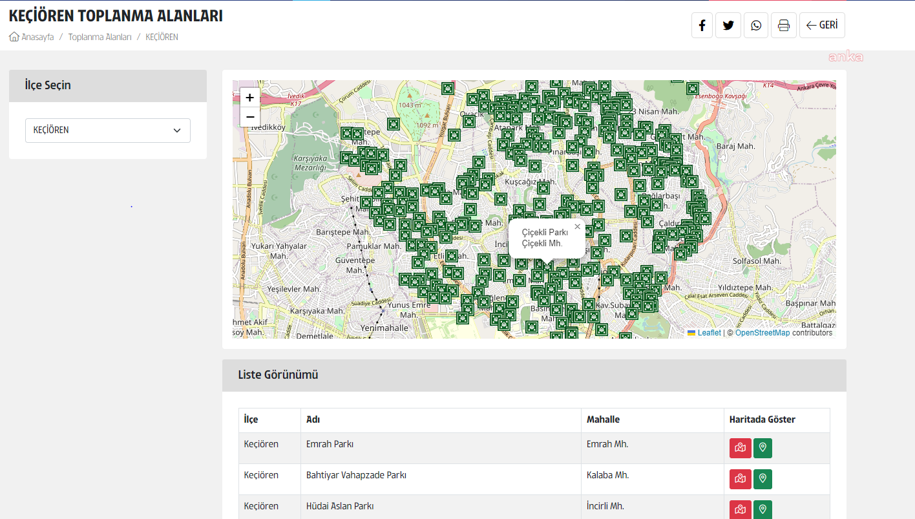Click green location pin for Emrah Parkı
Viewport: 915px width, 519px height.
click(x=763, y=448)
